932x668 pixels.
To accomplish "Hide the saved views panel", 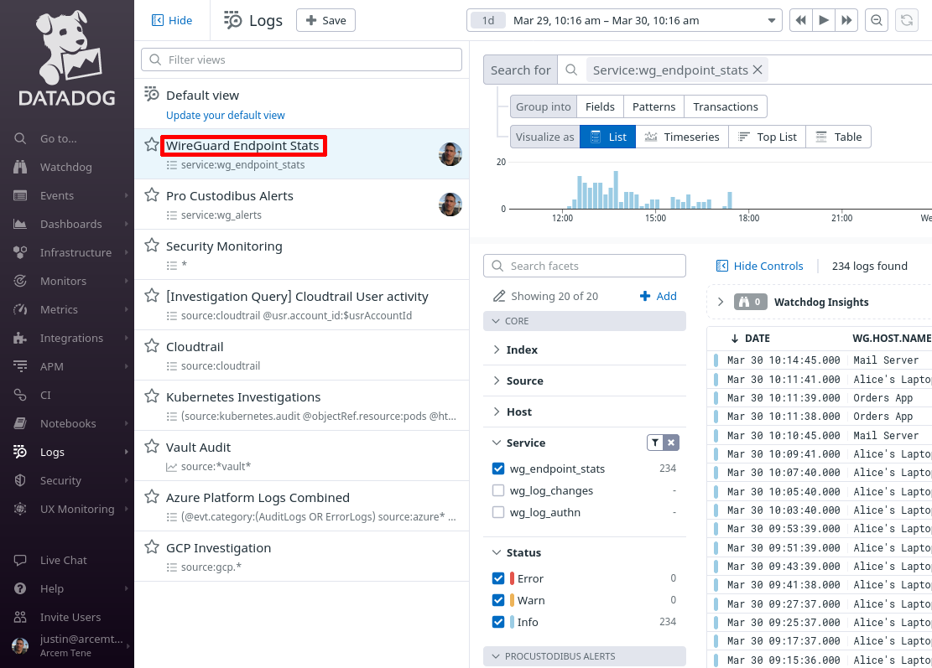I will tap(172, 20).
